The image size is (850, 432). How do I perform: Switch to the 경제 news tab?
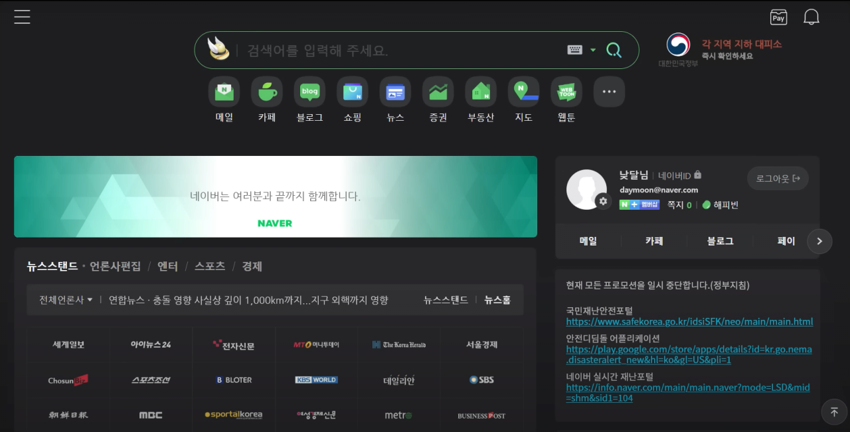pyautogui.click(x=252, y=266)
